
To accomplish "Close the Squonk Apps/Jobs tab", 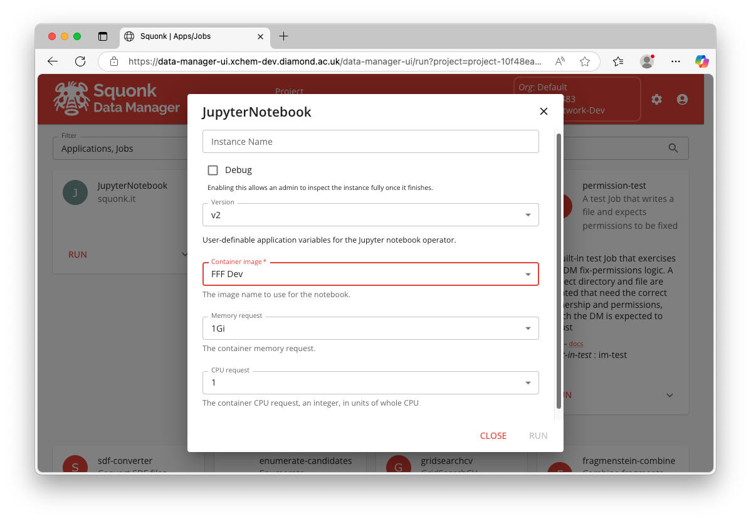I will point(261,36).
